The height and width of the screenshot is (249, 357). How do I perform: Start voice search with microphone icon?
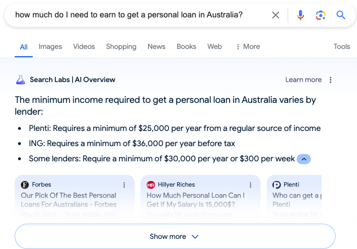click(301, 15)
